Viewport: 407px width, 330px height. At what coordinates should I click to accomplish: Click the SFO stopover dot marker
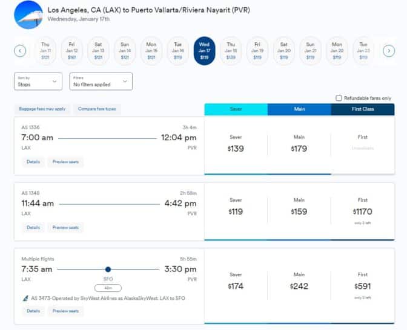[x=108, y=270]
